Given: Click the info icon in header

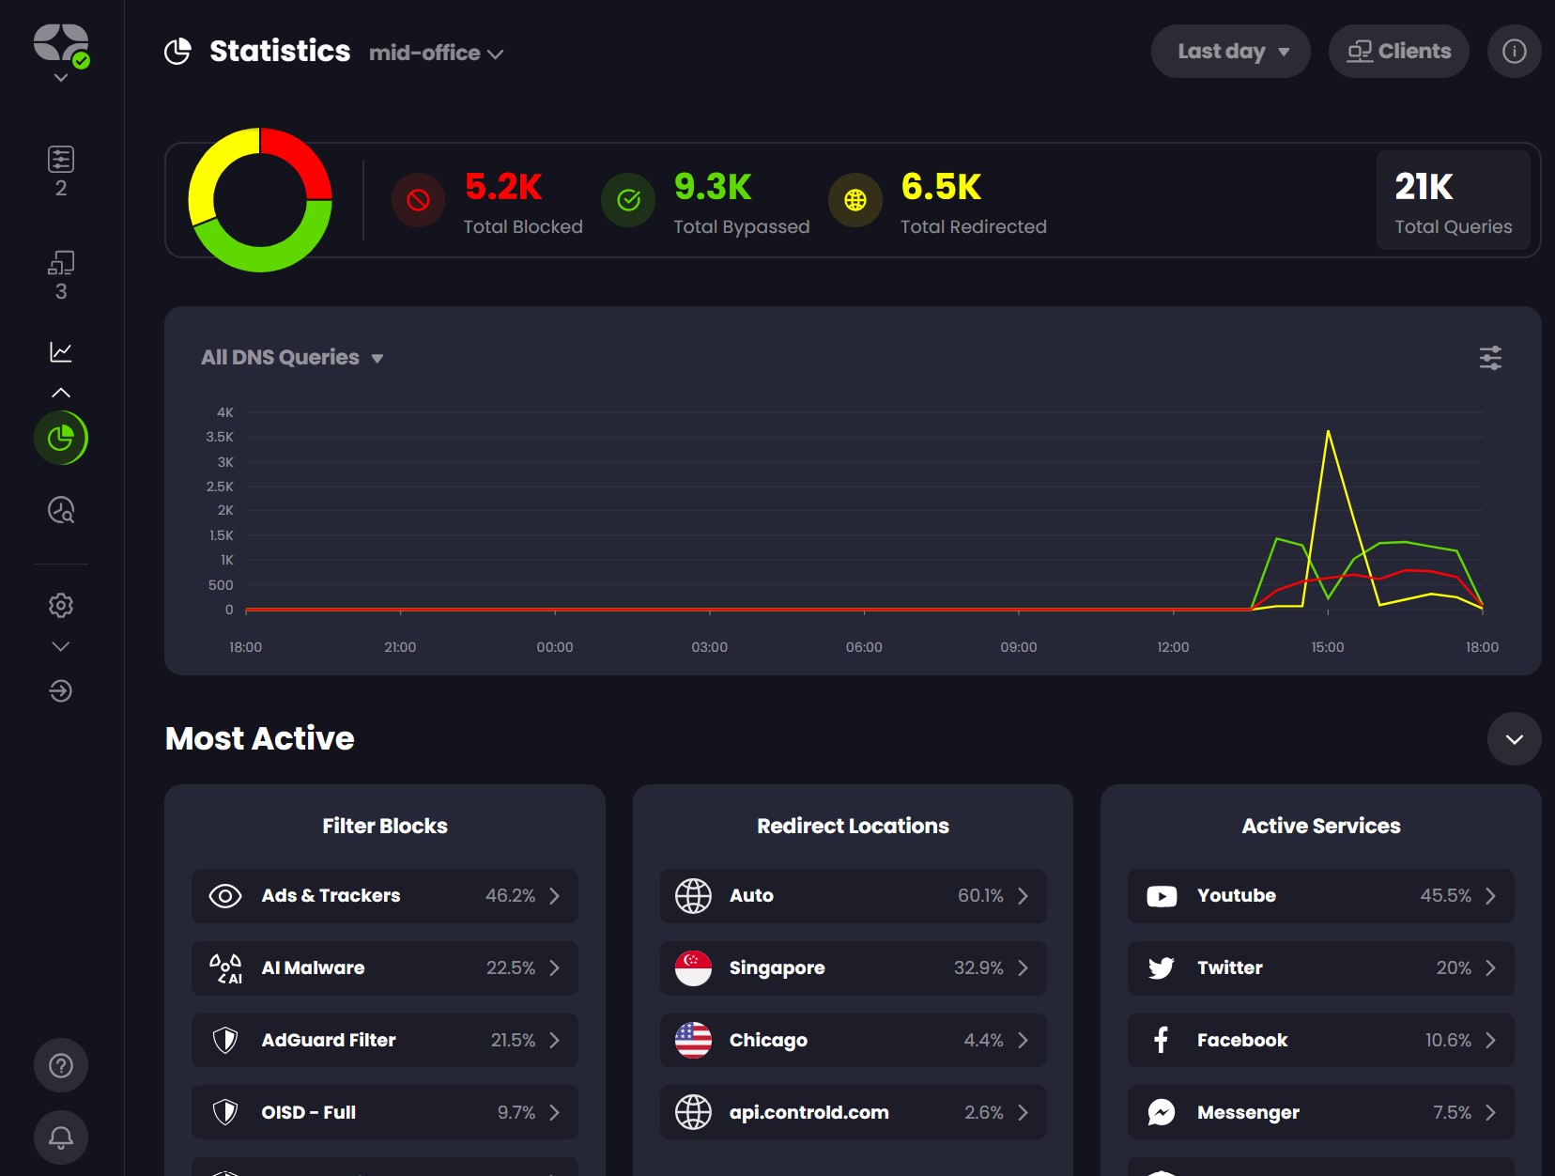Looking at the screenshot, I should click(1514, 52).
